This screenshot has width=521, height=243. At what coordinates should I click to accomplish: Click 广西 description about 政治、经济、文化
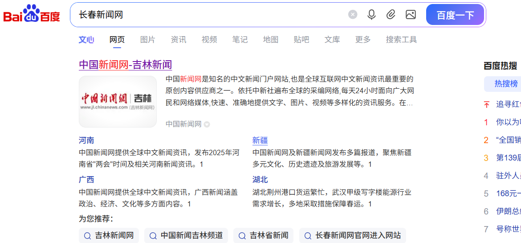[x=159, y=198]
